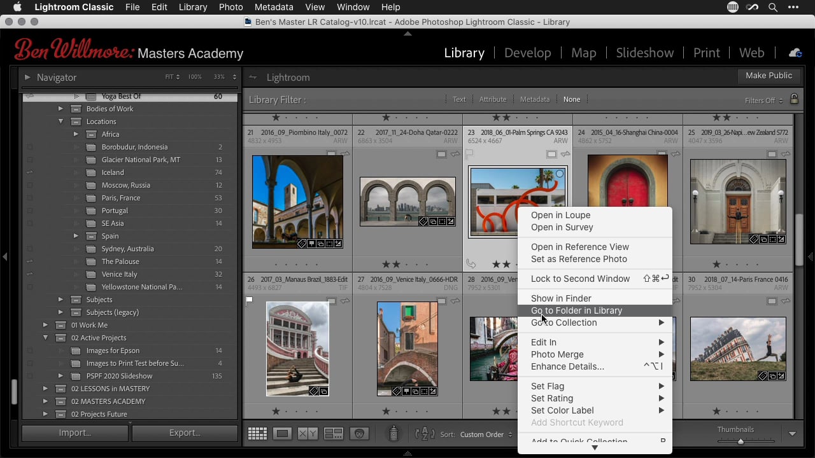Toggle sync checkbox for Images for Epson
815x458 pixels.
[29, 350]
